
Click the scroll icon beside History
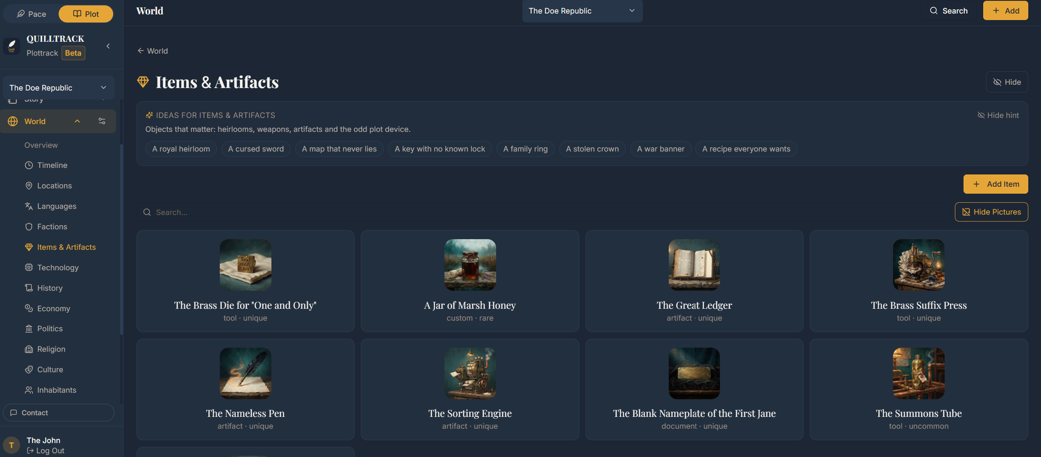pos(29,288)
